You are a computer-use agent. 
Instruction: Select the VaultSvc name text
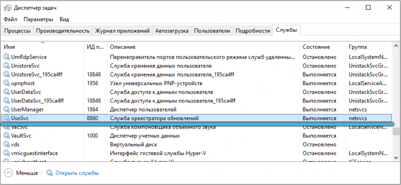pyautogui.click(x=21, y=136)
